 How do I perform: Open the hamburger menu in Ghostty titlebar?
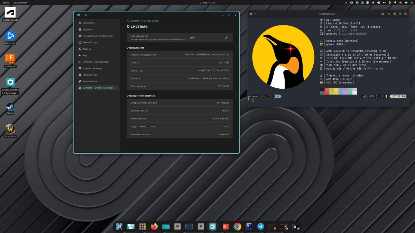(x=389, y=14)
